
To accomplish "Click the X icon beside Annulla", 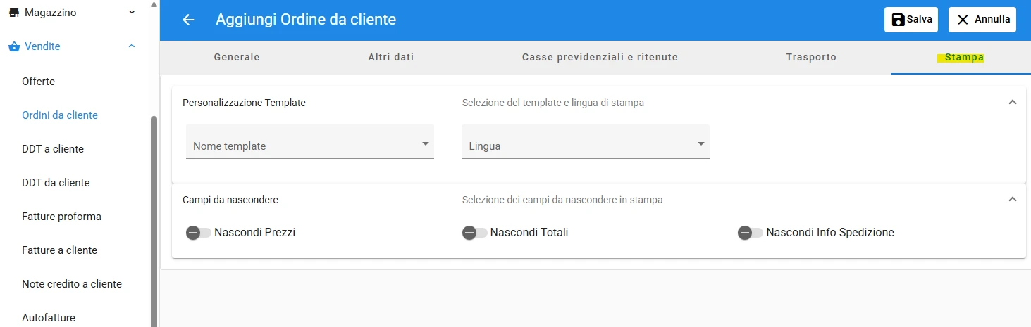I will pos(963,20).
